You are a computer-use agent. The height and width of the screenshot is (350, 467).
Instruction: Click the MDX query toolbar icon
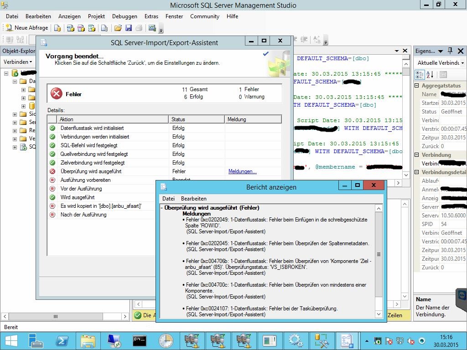[71, 28]
